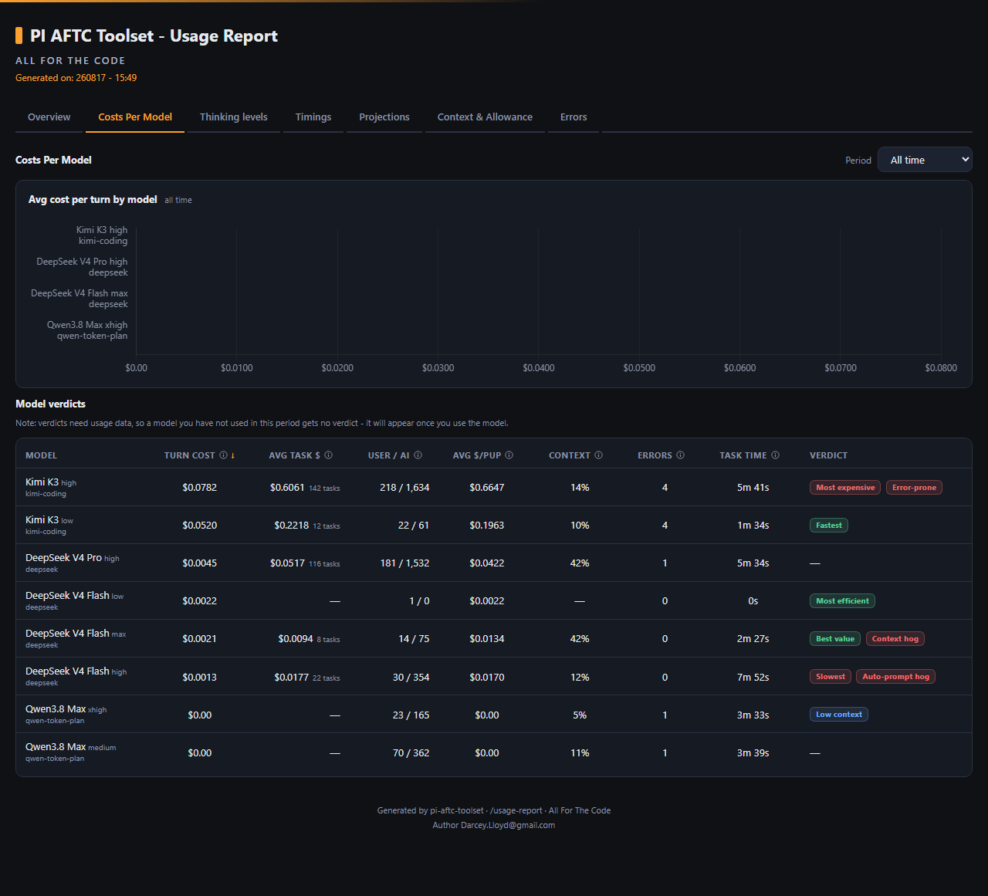The width and height of the screenshot is (988, 896).
Task: Click the $0.0782 turn cost value
Action: 200,488
